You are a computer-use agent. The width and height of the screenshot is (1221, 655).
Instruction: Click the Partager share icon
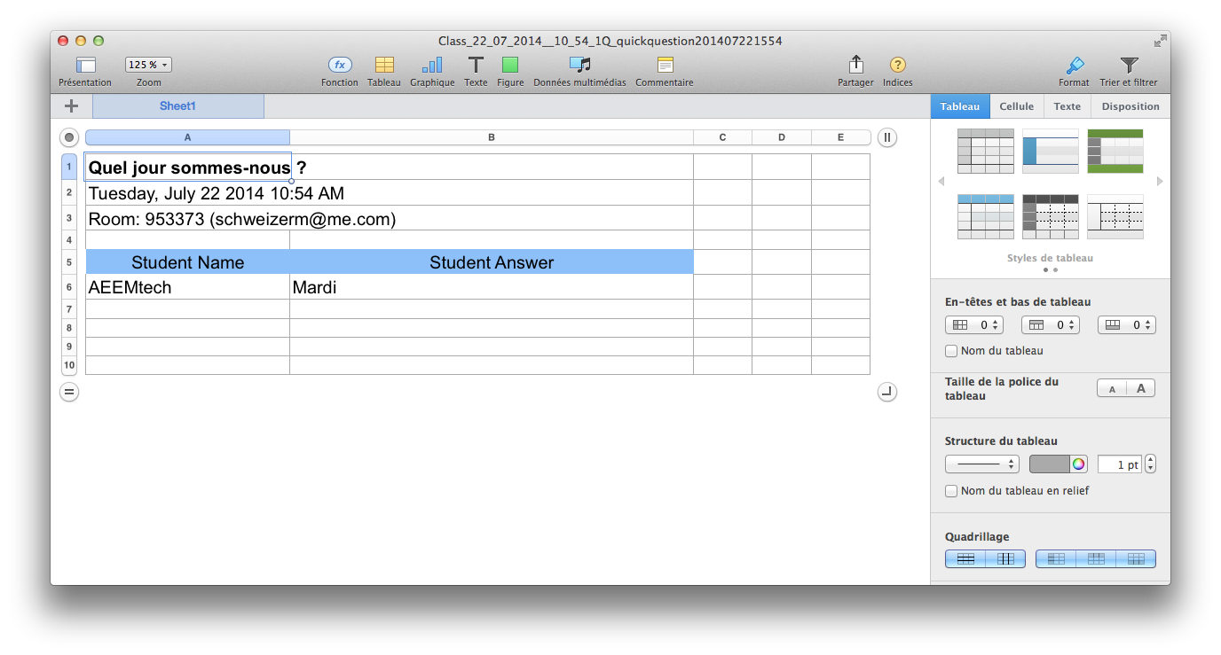855,65
